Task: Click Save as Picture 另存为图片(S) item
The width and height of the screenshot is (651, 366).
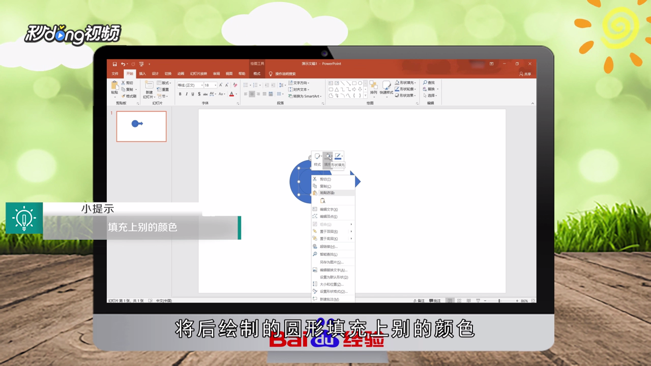Action: click(333, 262)
